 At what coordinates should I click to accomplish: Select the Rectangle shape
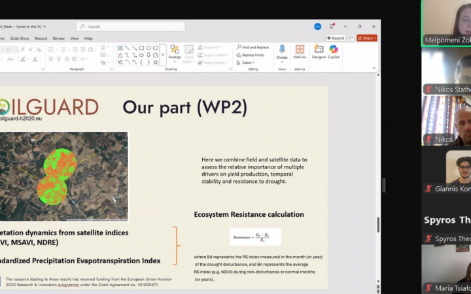point(141,48)
